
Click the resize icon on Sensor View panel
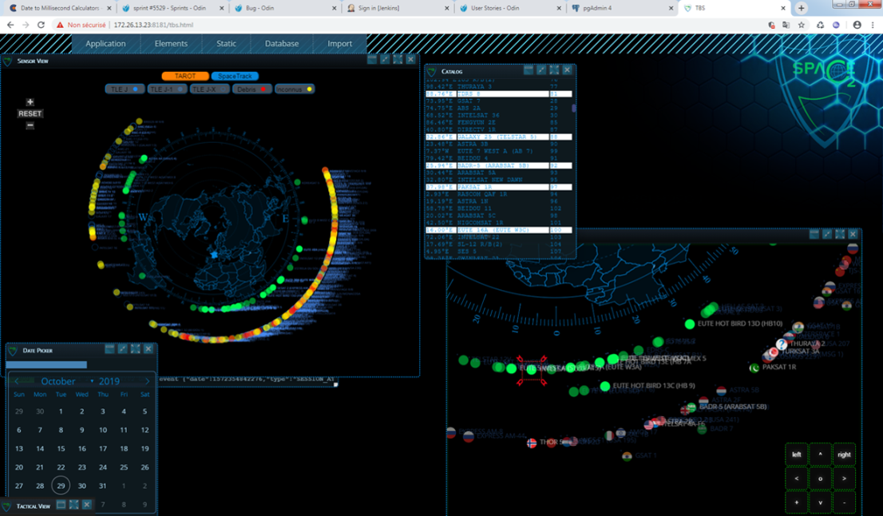[x=384, y=58]
